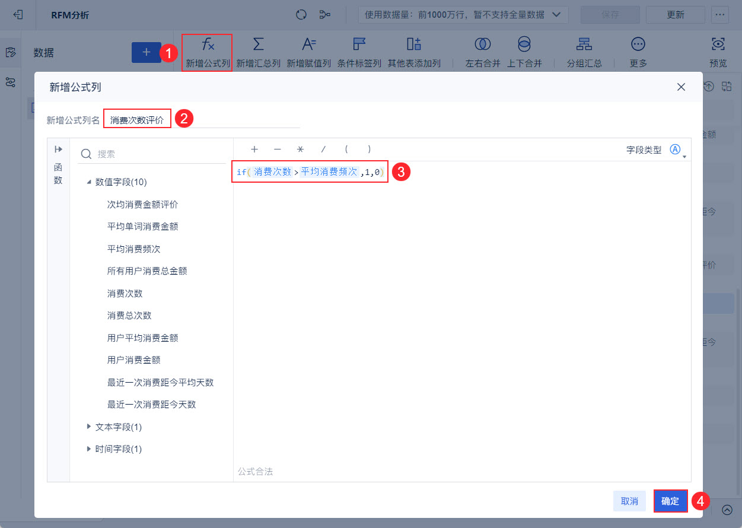The image size is (742, 528).
Task: Insert field 消费次数 from list
Action: point(125,293)
